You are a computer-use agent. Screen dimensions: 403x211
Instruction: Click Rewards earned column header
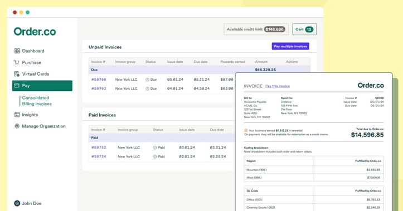(233, 62)
